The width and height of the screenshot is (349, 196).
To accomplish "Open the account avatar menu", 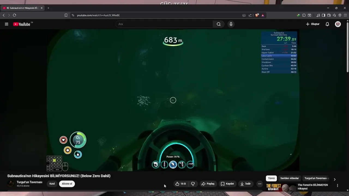I will pos(338,24).
